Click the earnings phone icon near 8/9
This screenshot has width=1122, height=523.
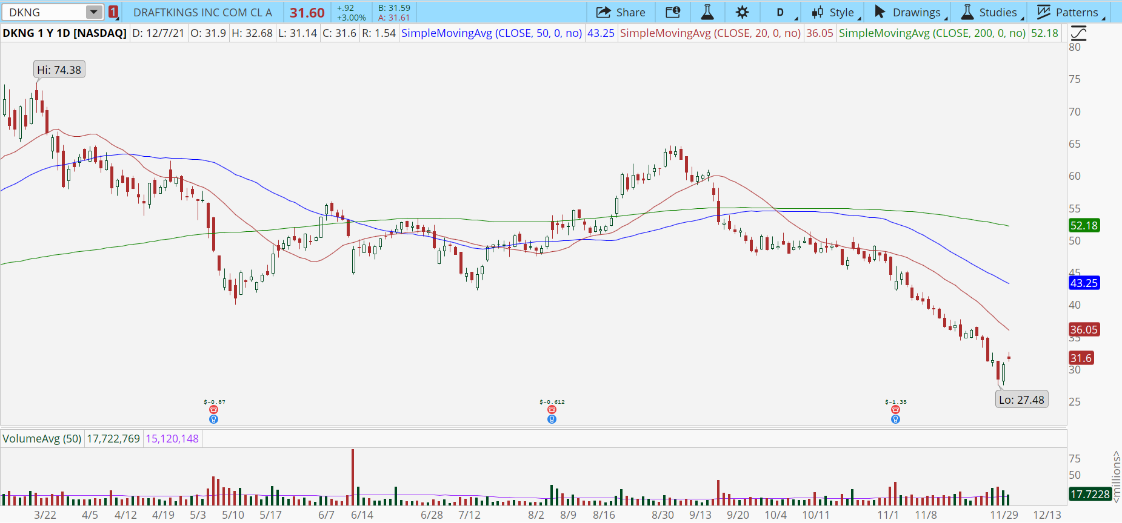[x=552, y=410]
